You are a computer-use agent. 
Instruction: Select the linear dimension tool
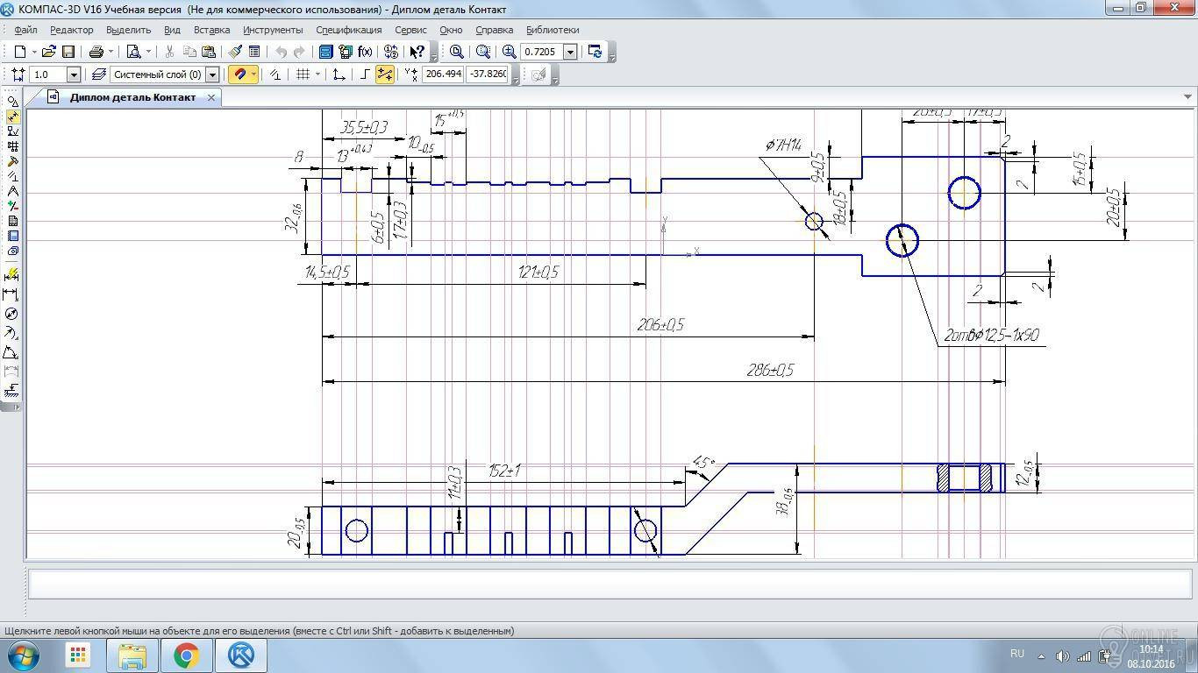click(x=11, y=294)
